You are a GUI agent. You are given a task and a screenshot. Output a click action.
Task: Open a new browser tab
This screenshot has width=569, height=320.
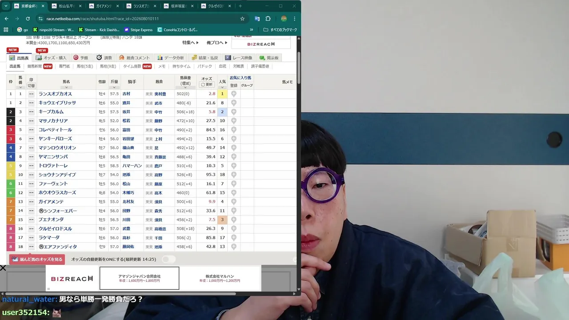coord(240,6)
